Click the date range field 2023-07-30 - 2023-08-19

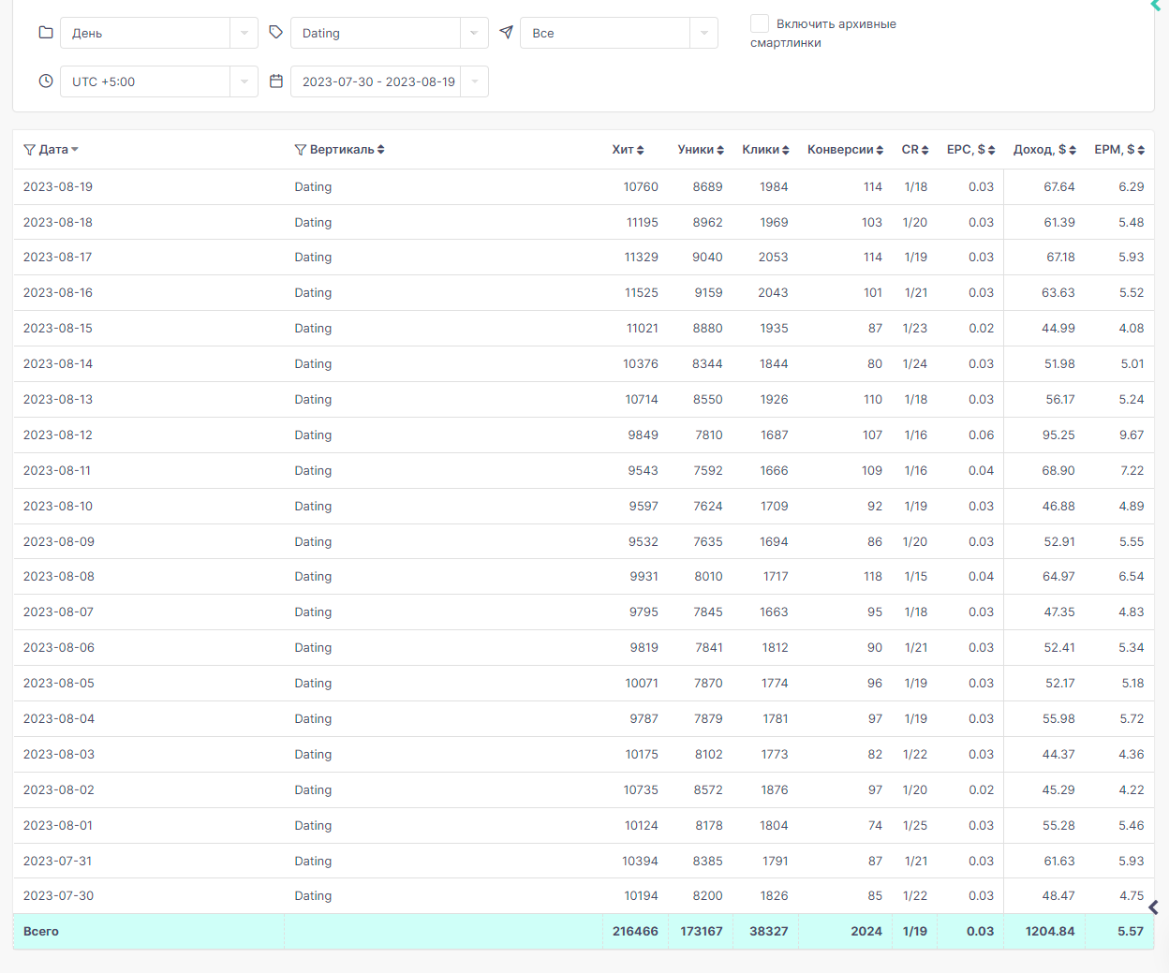(390, 81)
